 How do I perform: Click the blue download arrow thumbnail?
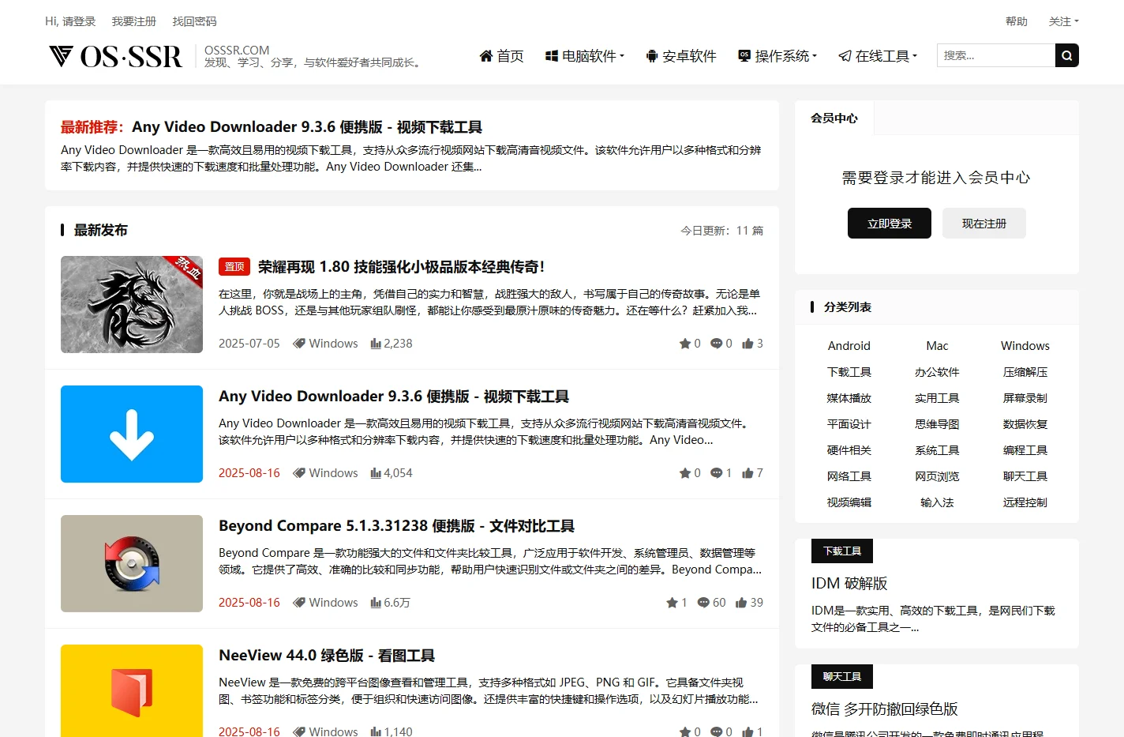[x=132, y=434]
